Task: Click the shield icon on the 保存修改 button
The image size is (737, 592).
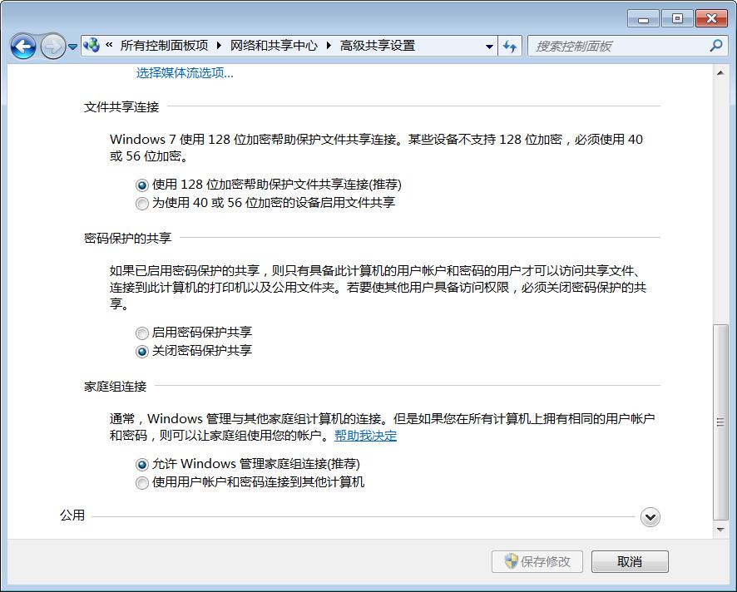Action: point(512,561)
